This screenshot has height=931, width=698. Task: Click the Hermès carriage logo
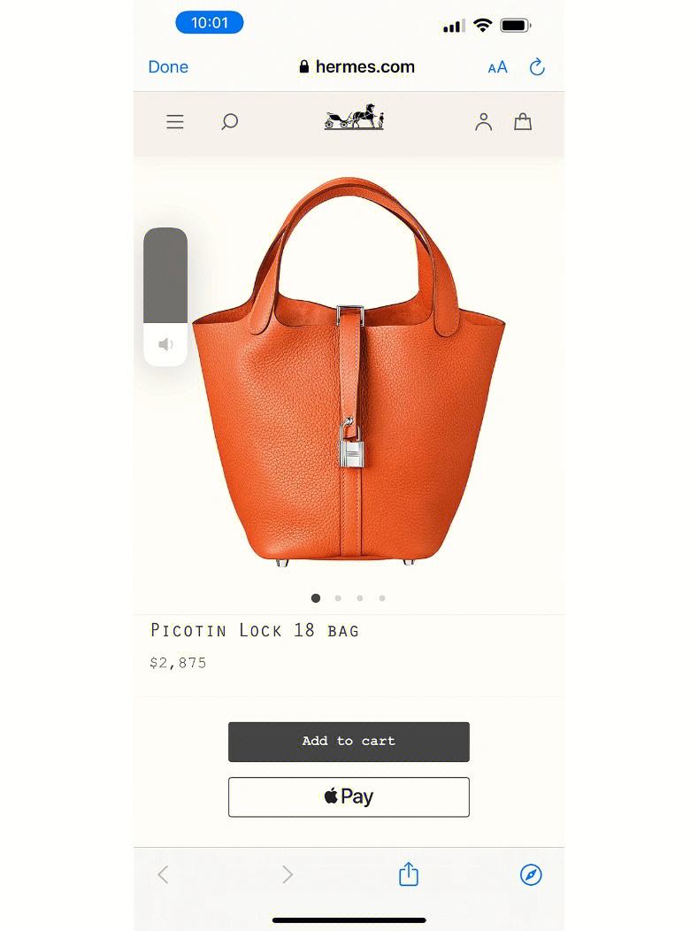click(354, 117)
